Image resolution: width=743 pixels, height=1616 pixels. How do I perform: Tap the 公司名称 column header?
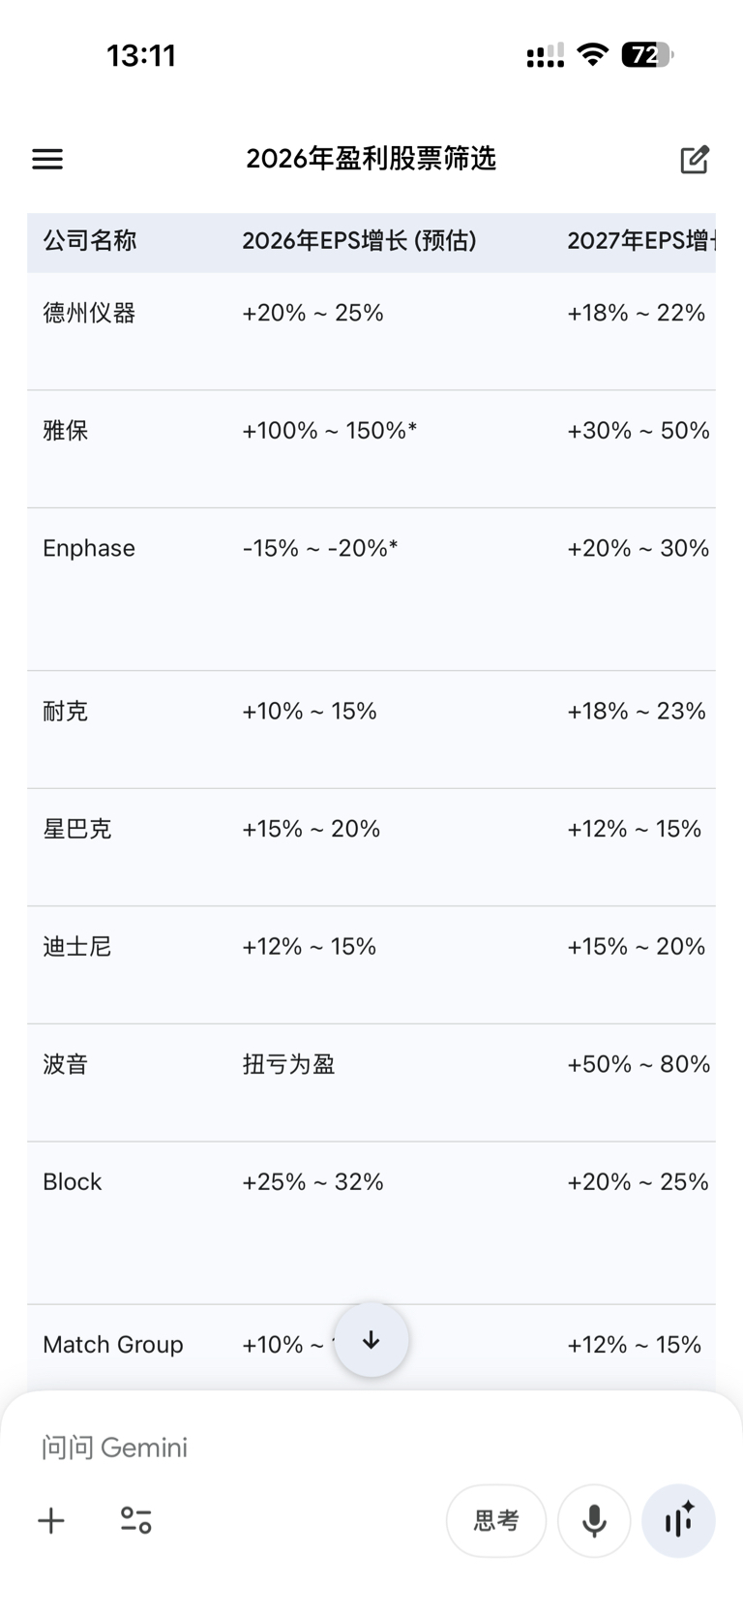[x=90, y=241]
